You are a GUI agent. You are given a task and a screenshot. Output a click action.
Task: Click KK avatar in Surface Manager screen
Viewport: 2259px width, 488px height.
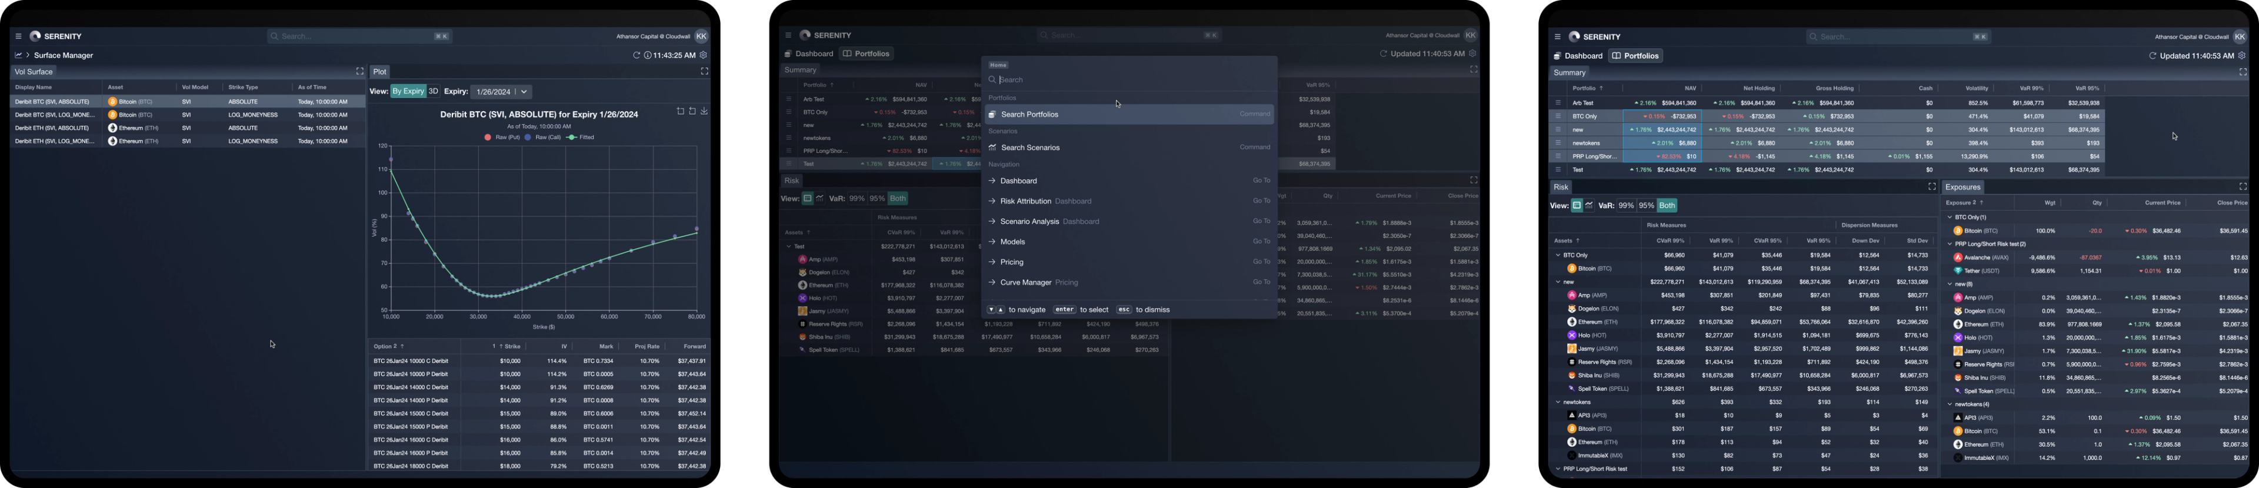point(701,36)
